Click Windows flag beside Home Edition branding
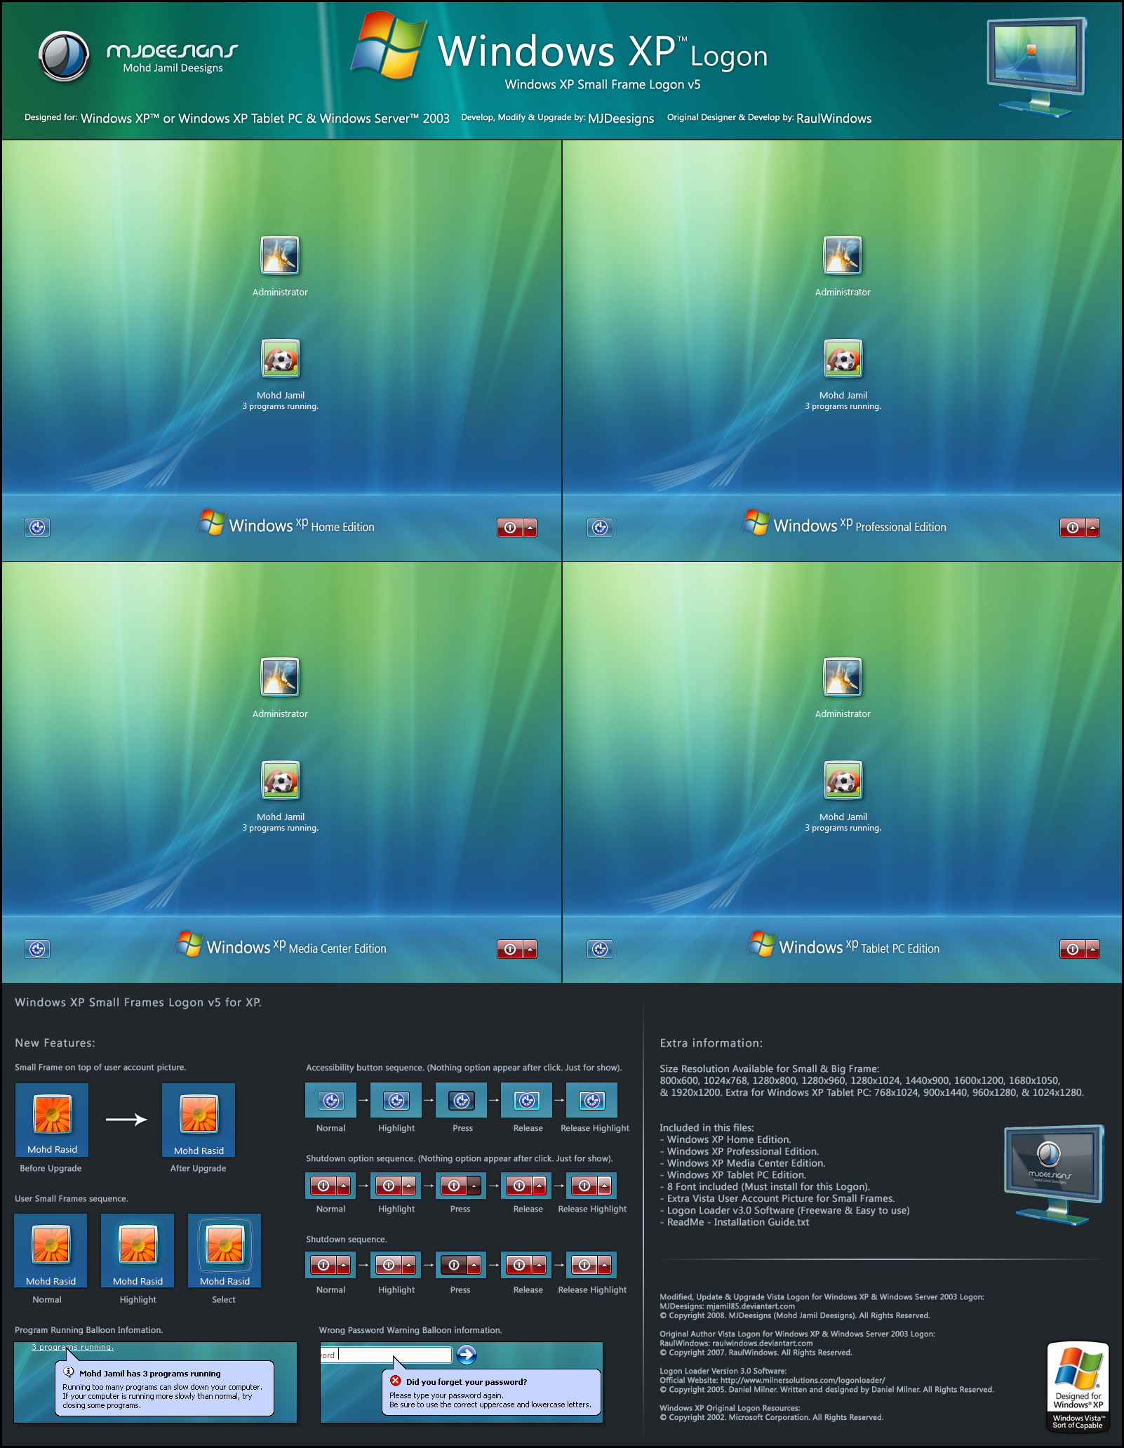The width and height of the screenshot is (1124, 1448). [x=210, y=523]
